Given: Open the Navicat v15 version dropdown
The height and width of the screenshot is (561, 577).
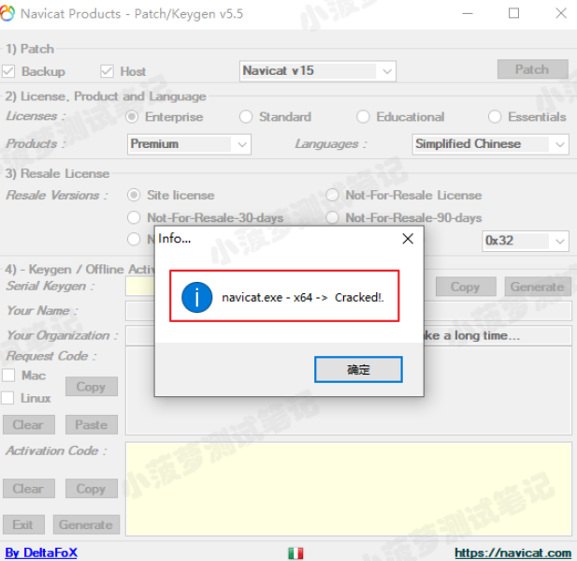Looking at the screenshot, I should tap(318, 71).
